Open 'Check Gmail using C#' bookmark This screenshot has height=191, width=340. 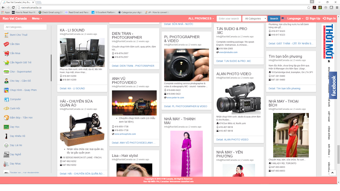[50, 12]
